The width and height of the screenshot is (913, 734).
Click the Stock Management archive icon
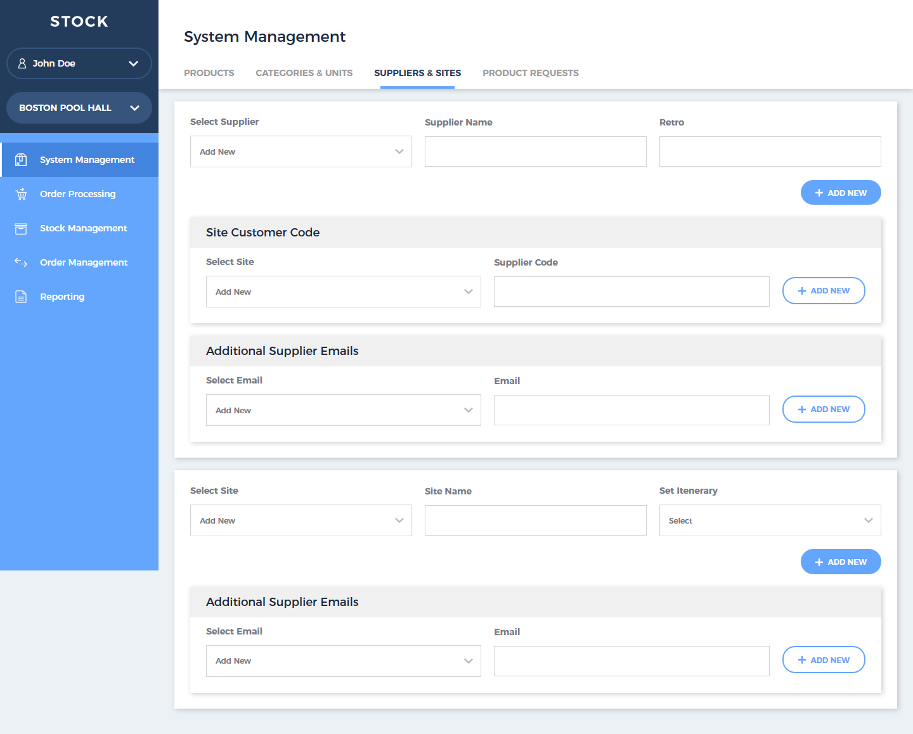[x=21, y=228]
